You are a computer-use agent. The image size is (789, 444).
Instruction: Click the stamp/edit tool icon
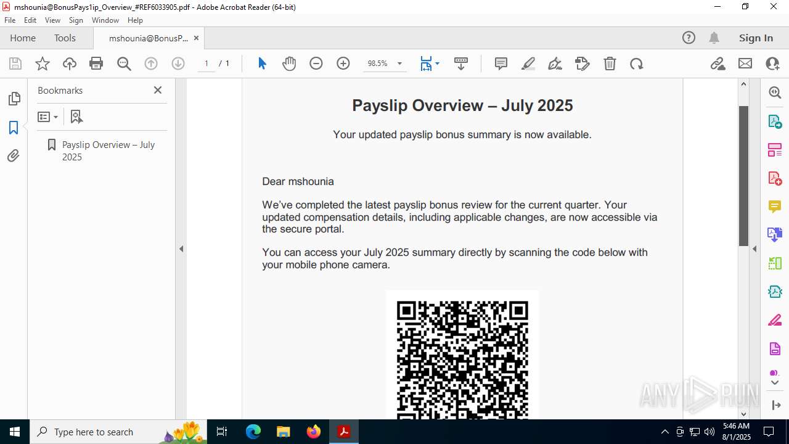pyautogui.click(x=583, y=64)
